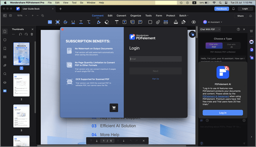Open the Signature pen tool
The width and height of the screenshot is (256, 147).
coord(183,22)
